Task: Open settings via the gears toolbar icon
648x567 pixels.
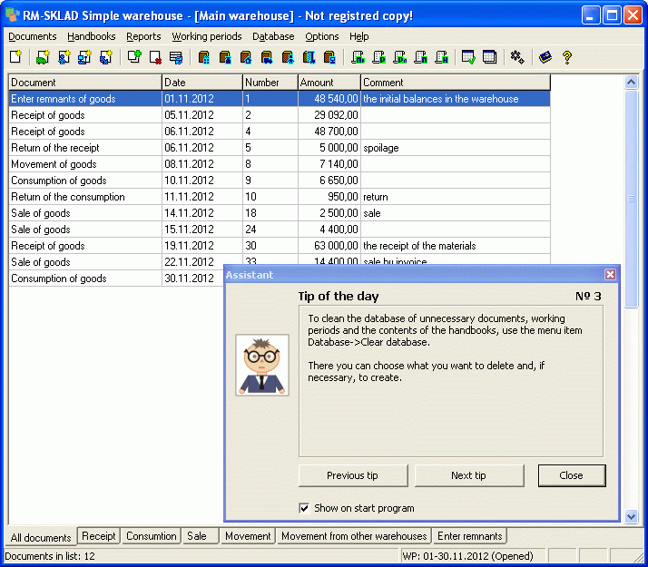Action: (517, 57)
